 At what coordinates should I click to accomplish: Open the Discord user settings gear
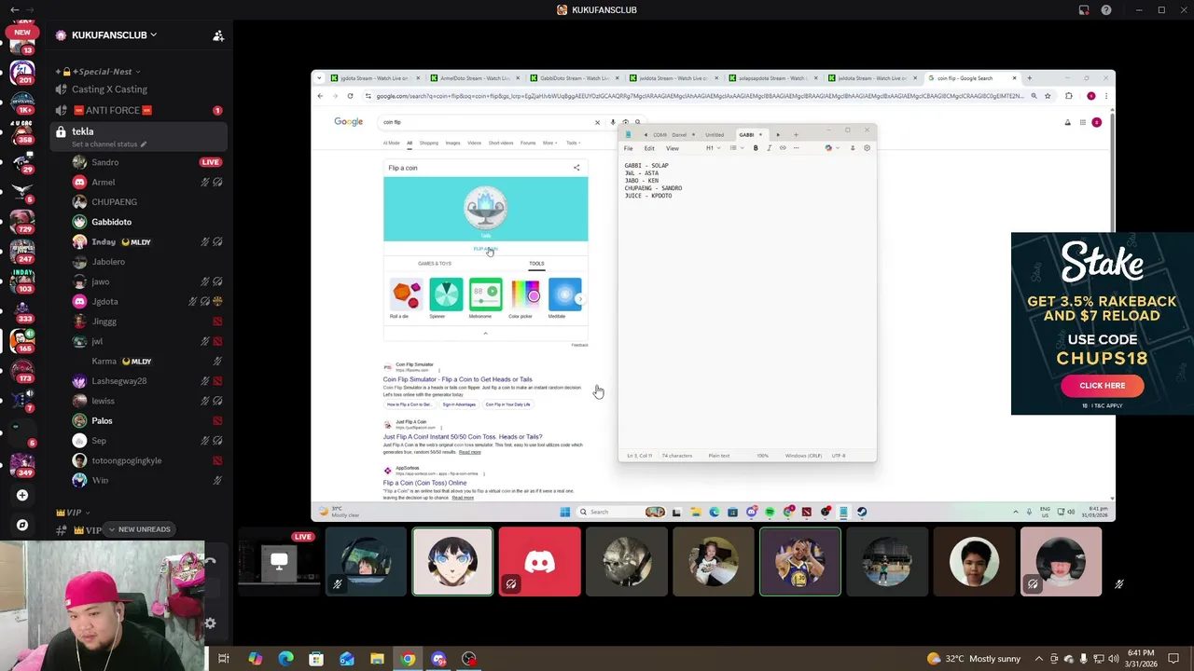coord(210,623)
